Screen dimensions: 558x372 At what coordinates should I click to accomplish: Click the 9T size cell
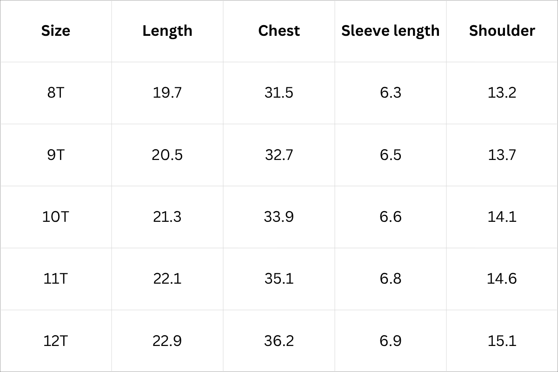56,154
